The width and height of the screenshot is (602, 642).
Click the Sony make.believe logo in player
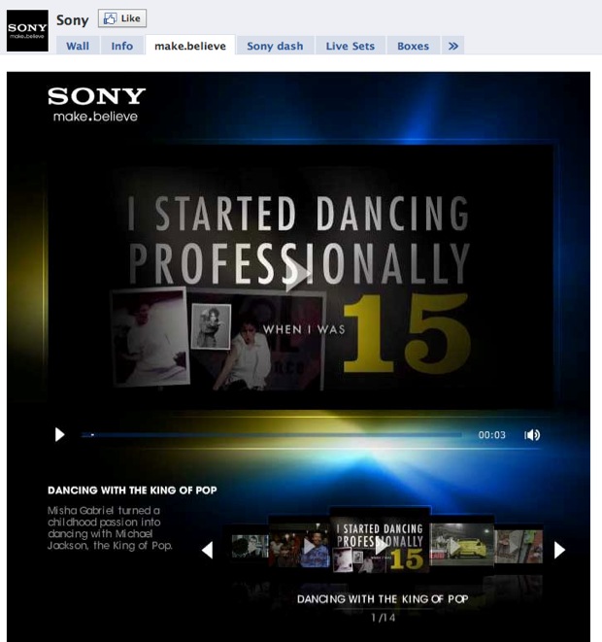click(x=96, y=105)
